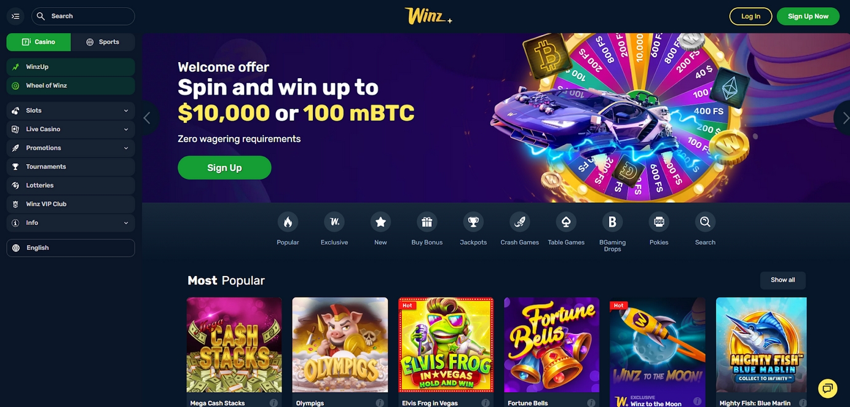Choose the Table Games spade icon
Image resolution: width=850 pixels, height=407 pixels.
(x=566, y=222)
